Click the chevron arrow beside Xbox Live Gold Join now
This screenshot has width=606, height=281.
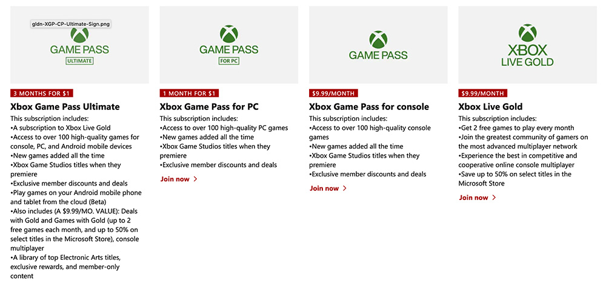point(494,198)
